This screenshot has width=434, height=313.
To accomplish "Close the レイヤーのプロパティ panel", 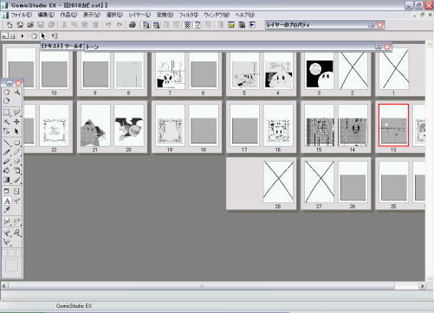I will (380, 25).
